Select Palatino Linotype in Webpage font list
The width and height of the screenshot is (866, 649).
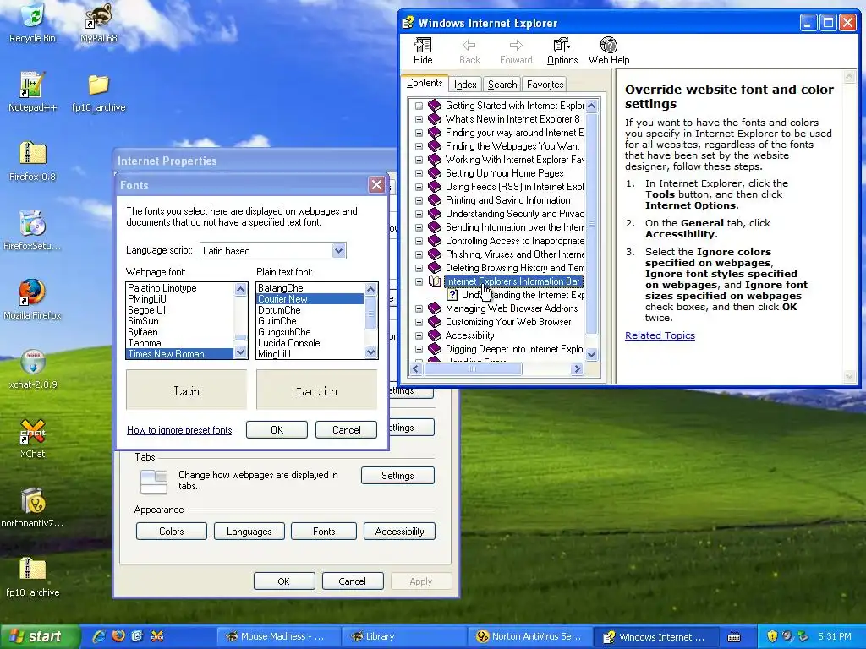[179, 287]
